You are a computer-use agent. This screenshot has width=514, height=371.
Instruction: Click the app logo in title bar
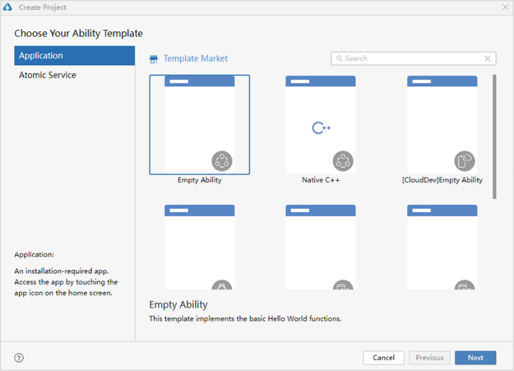coord(8,7)
